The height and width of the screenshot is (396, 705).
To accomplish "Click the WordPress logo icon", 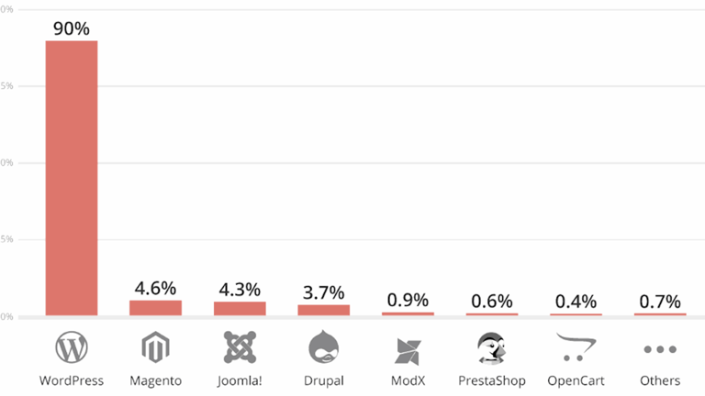I will [x=72, y=348].
